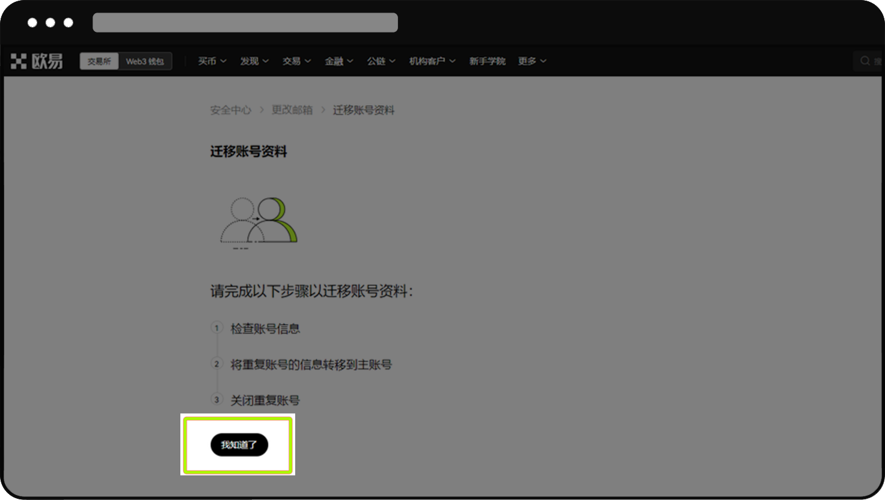Expand the 公链 dropdown menu
The width and height of the screenshot is (885, 500).
[381, 61]
